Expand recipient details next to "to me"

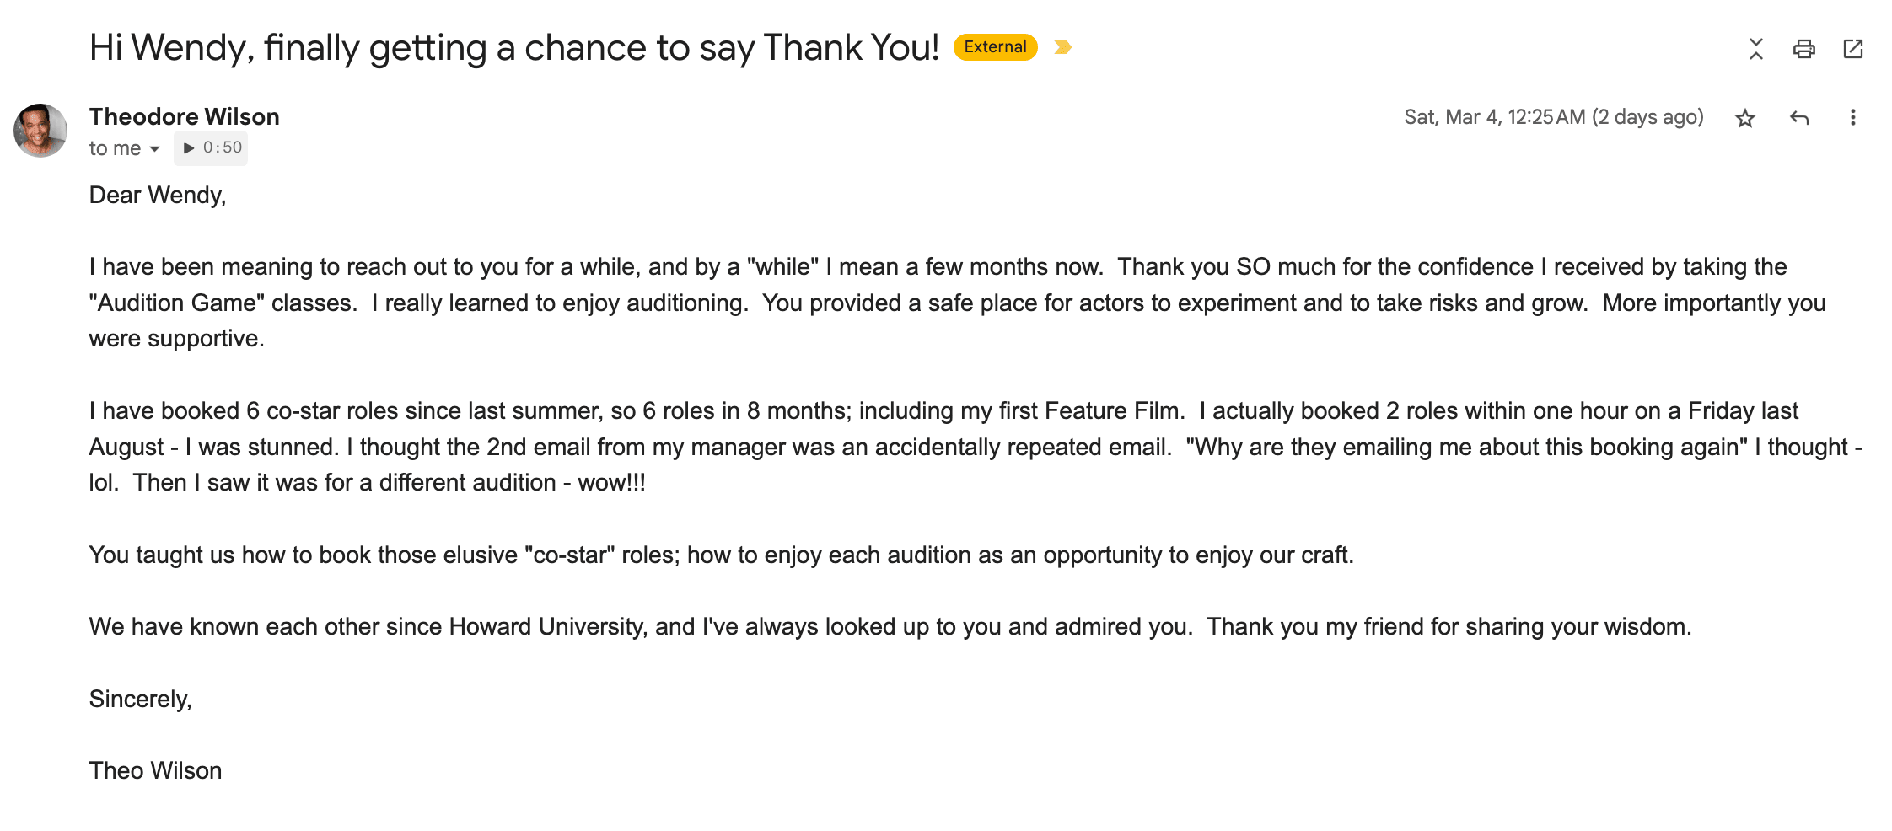pos(154,149)
